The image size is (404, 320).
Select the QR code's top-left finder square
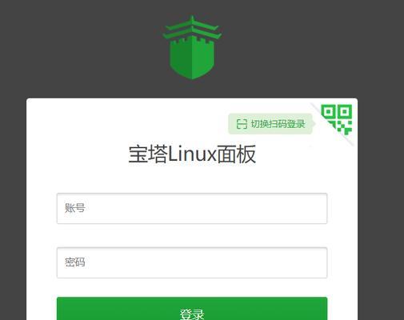coord(329,112)
